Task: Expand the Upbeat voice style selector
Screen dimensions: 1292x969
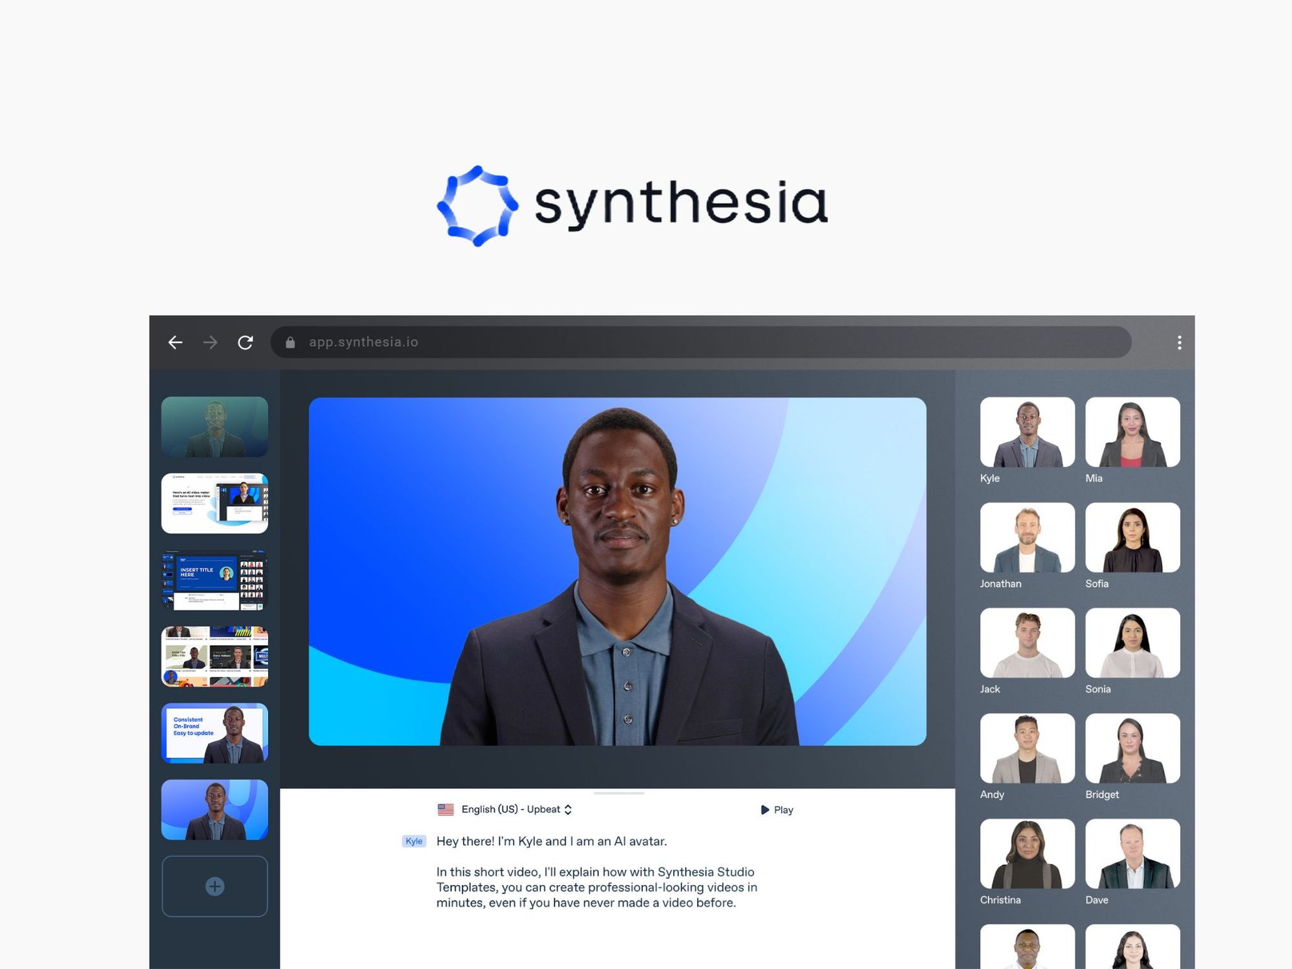Action: (545, 809)
